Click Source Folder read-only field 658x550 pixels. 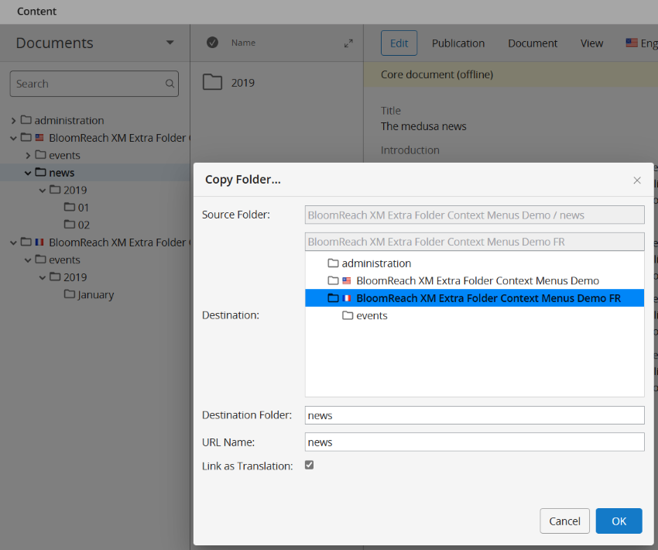click(475, 215)
